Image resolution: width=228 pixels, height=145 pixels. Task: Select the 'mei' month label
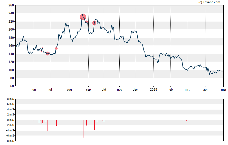pos(223,90)
